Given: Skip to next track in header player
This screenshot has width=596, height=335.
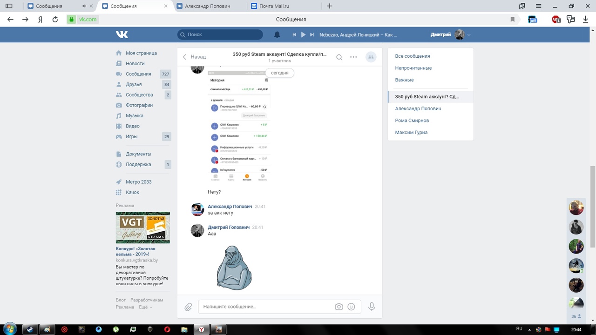Looking at the screenshot, I should (x=312, y=34).
